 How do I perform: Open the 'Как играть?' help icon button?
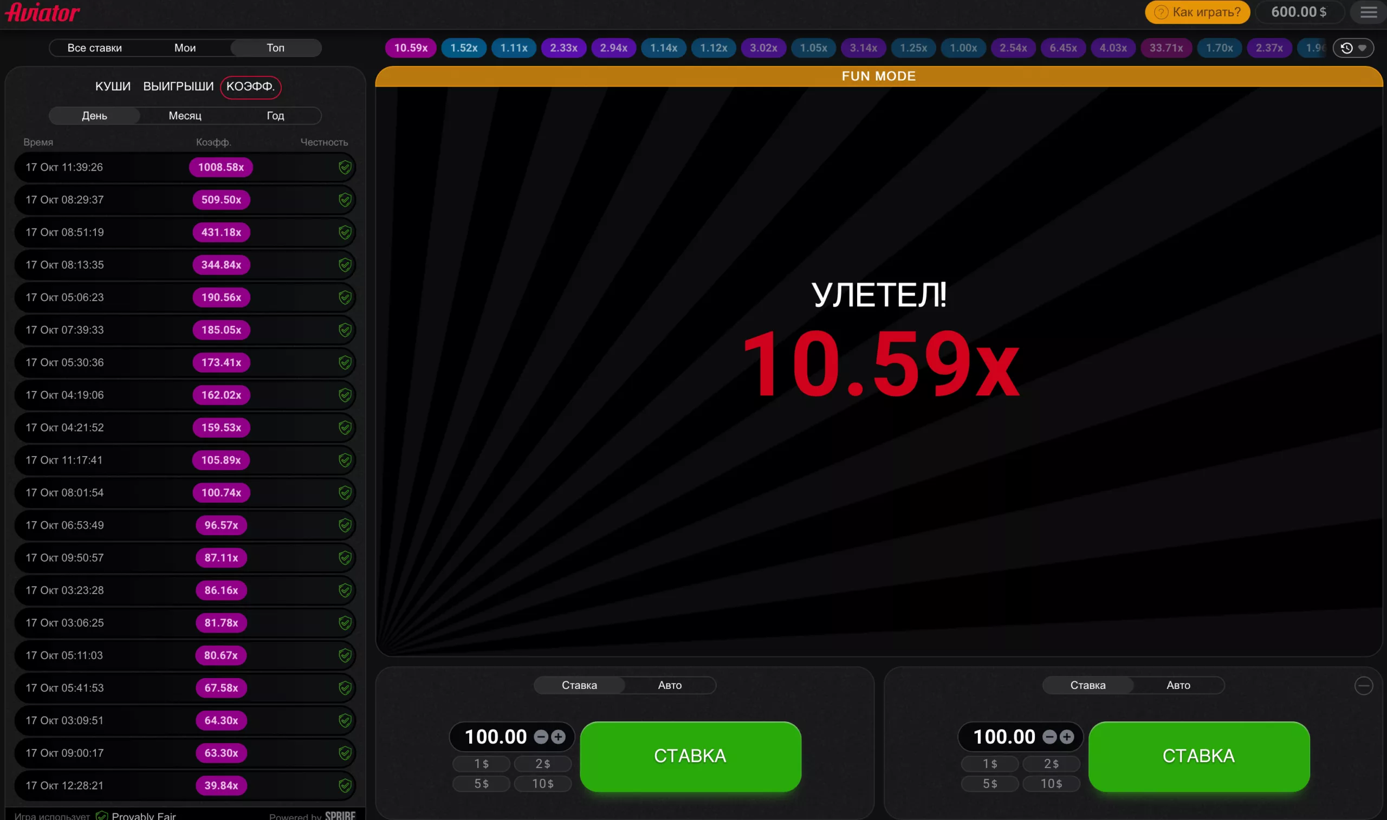pyautogui.click(x=1161, y=12)
